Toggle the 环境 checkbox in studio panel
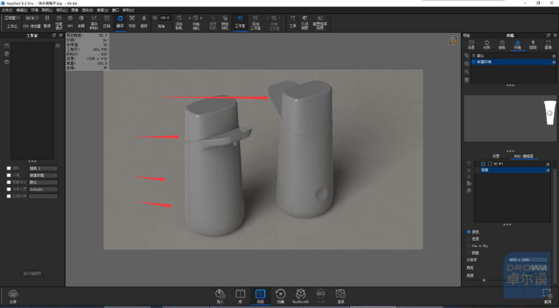Viewport: 559px width, 308px height. [x=9, y=175]
